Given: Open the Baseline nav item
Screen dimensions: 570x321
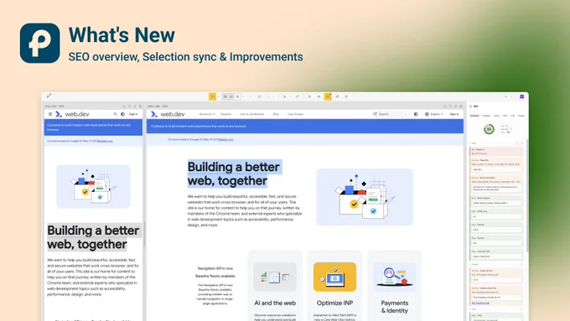Looking at the screenshot, I should point(225,114).
